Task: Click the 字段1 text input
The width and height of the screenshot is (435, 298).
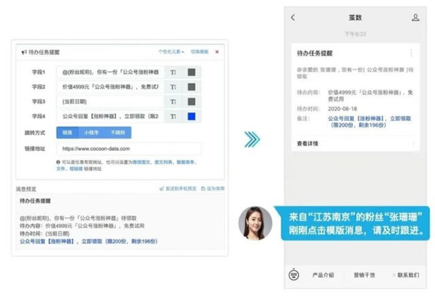Action: (x=110, y=72)
